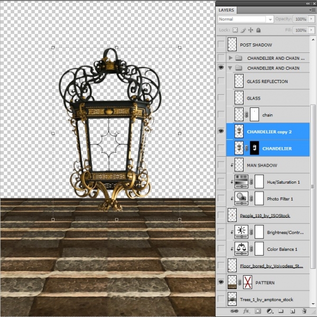Viewport: 317px width, 317px height.
Task: Show the Photo Filter 1 layer
Action: (221, 198)
